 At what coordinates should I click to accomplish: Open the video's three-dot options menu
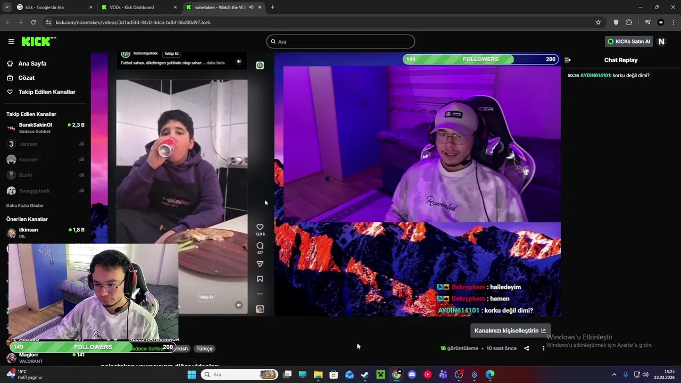pos(543,348)
